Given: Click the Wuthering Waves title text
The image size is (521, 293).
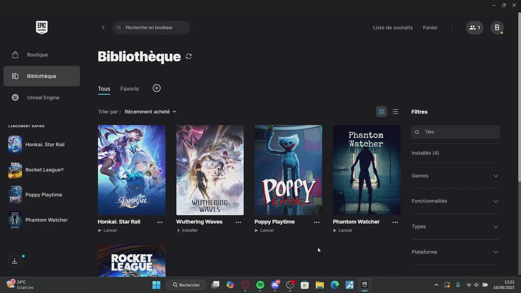Looking at the screenshot, I should tap(199, 222).
